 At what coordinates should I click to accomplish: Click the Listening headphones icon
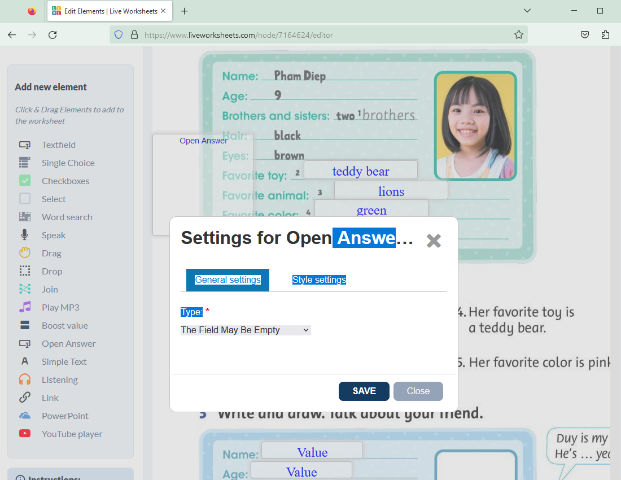click(x=24, y=380)
